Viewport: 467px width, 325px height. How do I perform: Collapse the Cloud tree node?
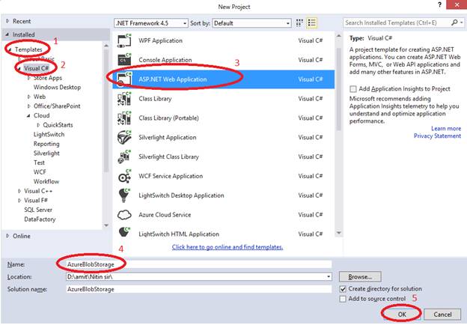28,115
